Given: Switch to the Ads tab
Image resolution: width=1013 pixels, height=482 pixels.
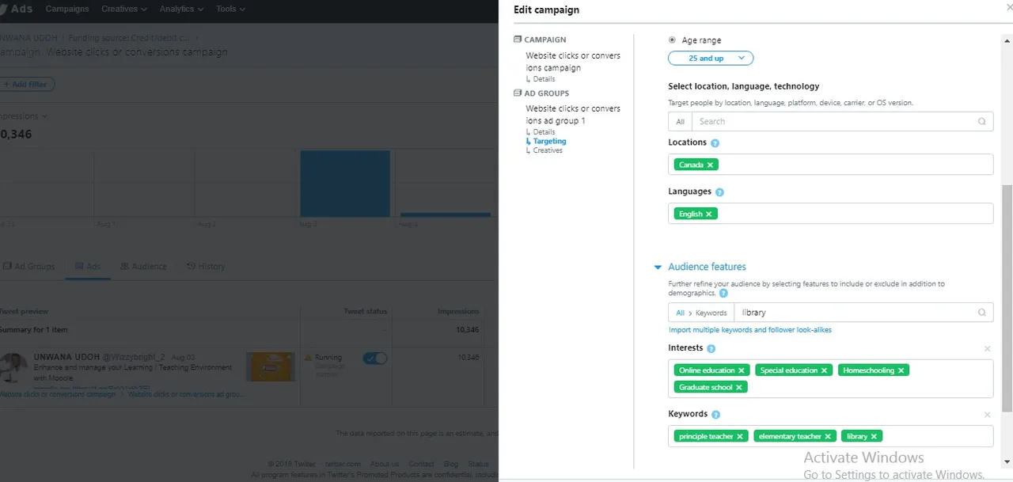Looking at the screenshot, I should 88,267.
